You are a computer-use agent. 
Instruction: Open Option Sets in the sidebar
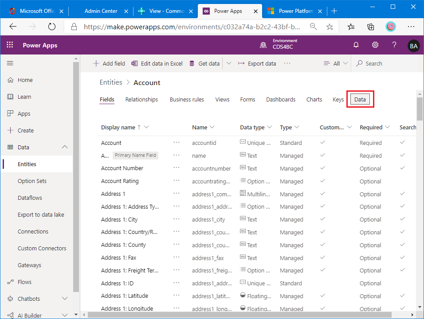[x=32, y=181]
